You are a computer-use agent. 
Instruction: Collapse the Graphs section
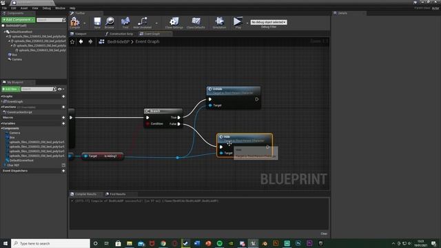point(1,96)
